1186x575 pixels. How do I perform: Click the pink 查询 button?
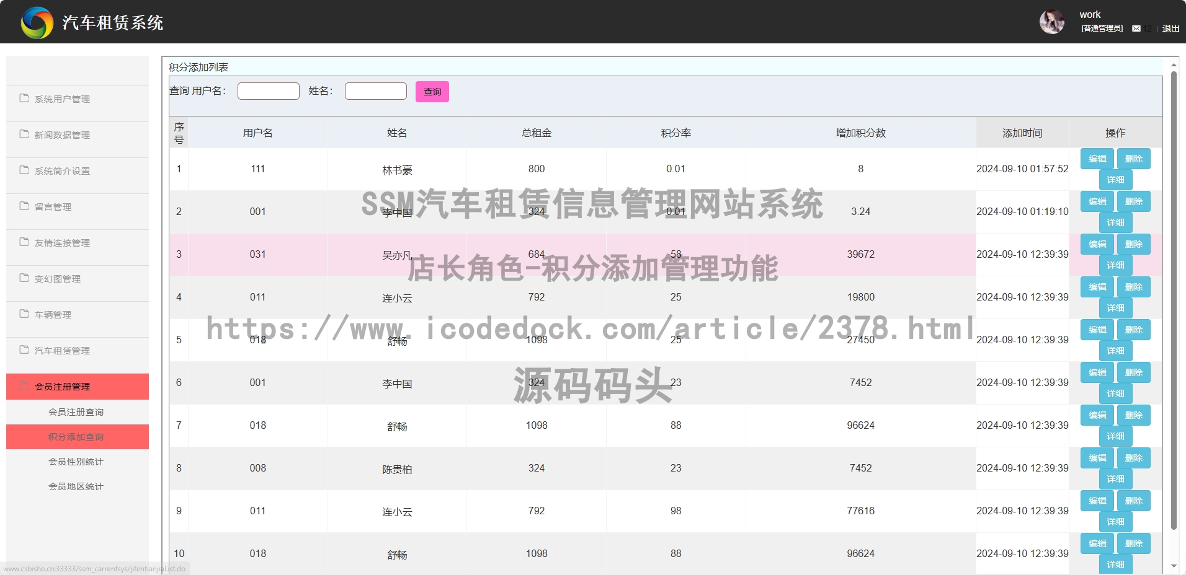click(432, 92)
